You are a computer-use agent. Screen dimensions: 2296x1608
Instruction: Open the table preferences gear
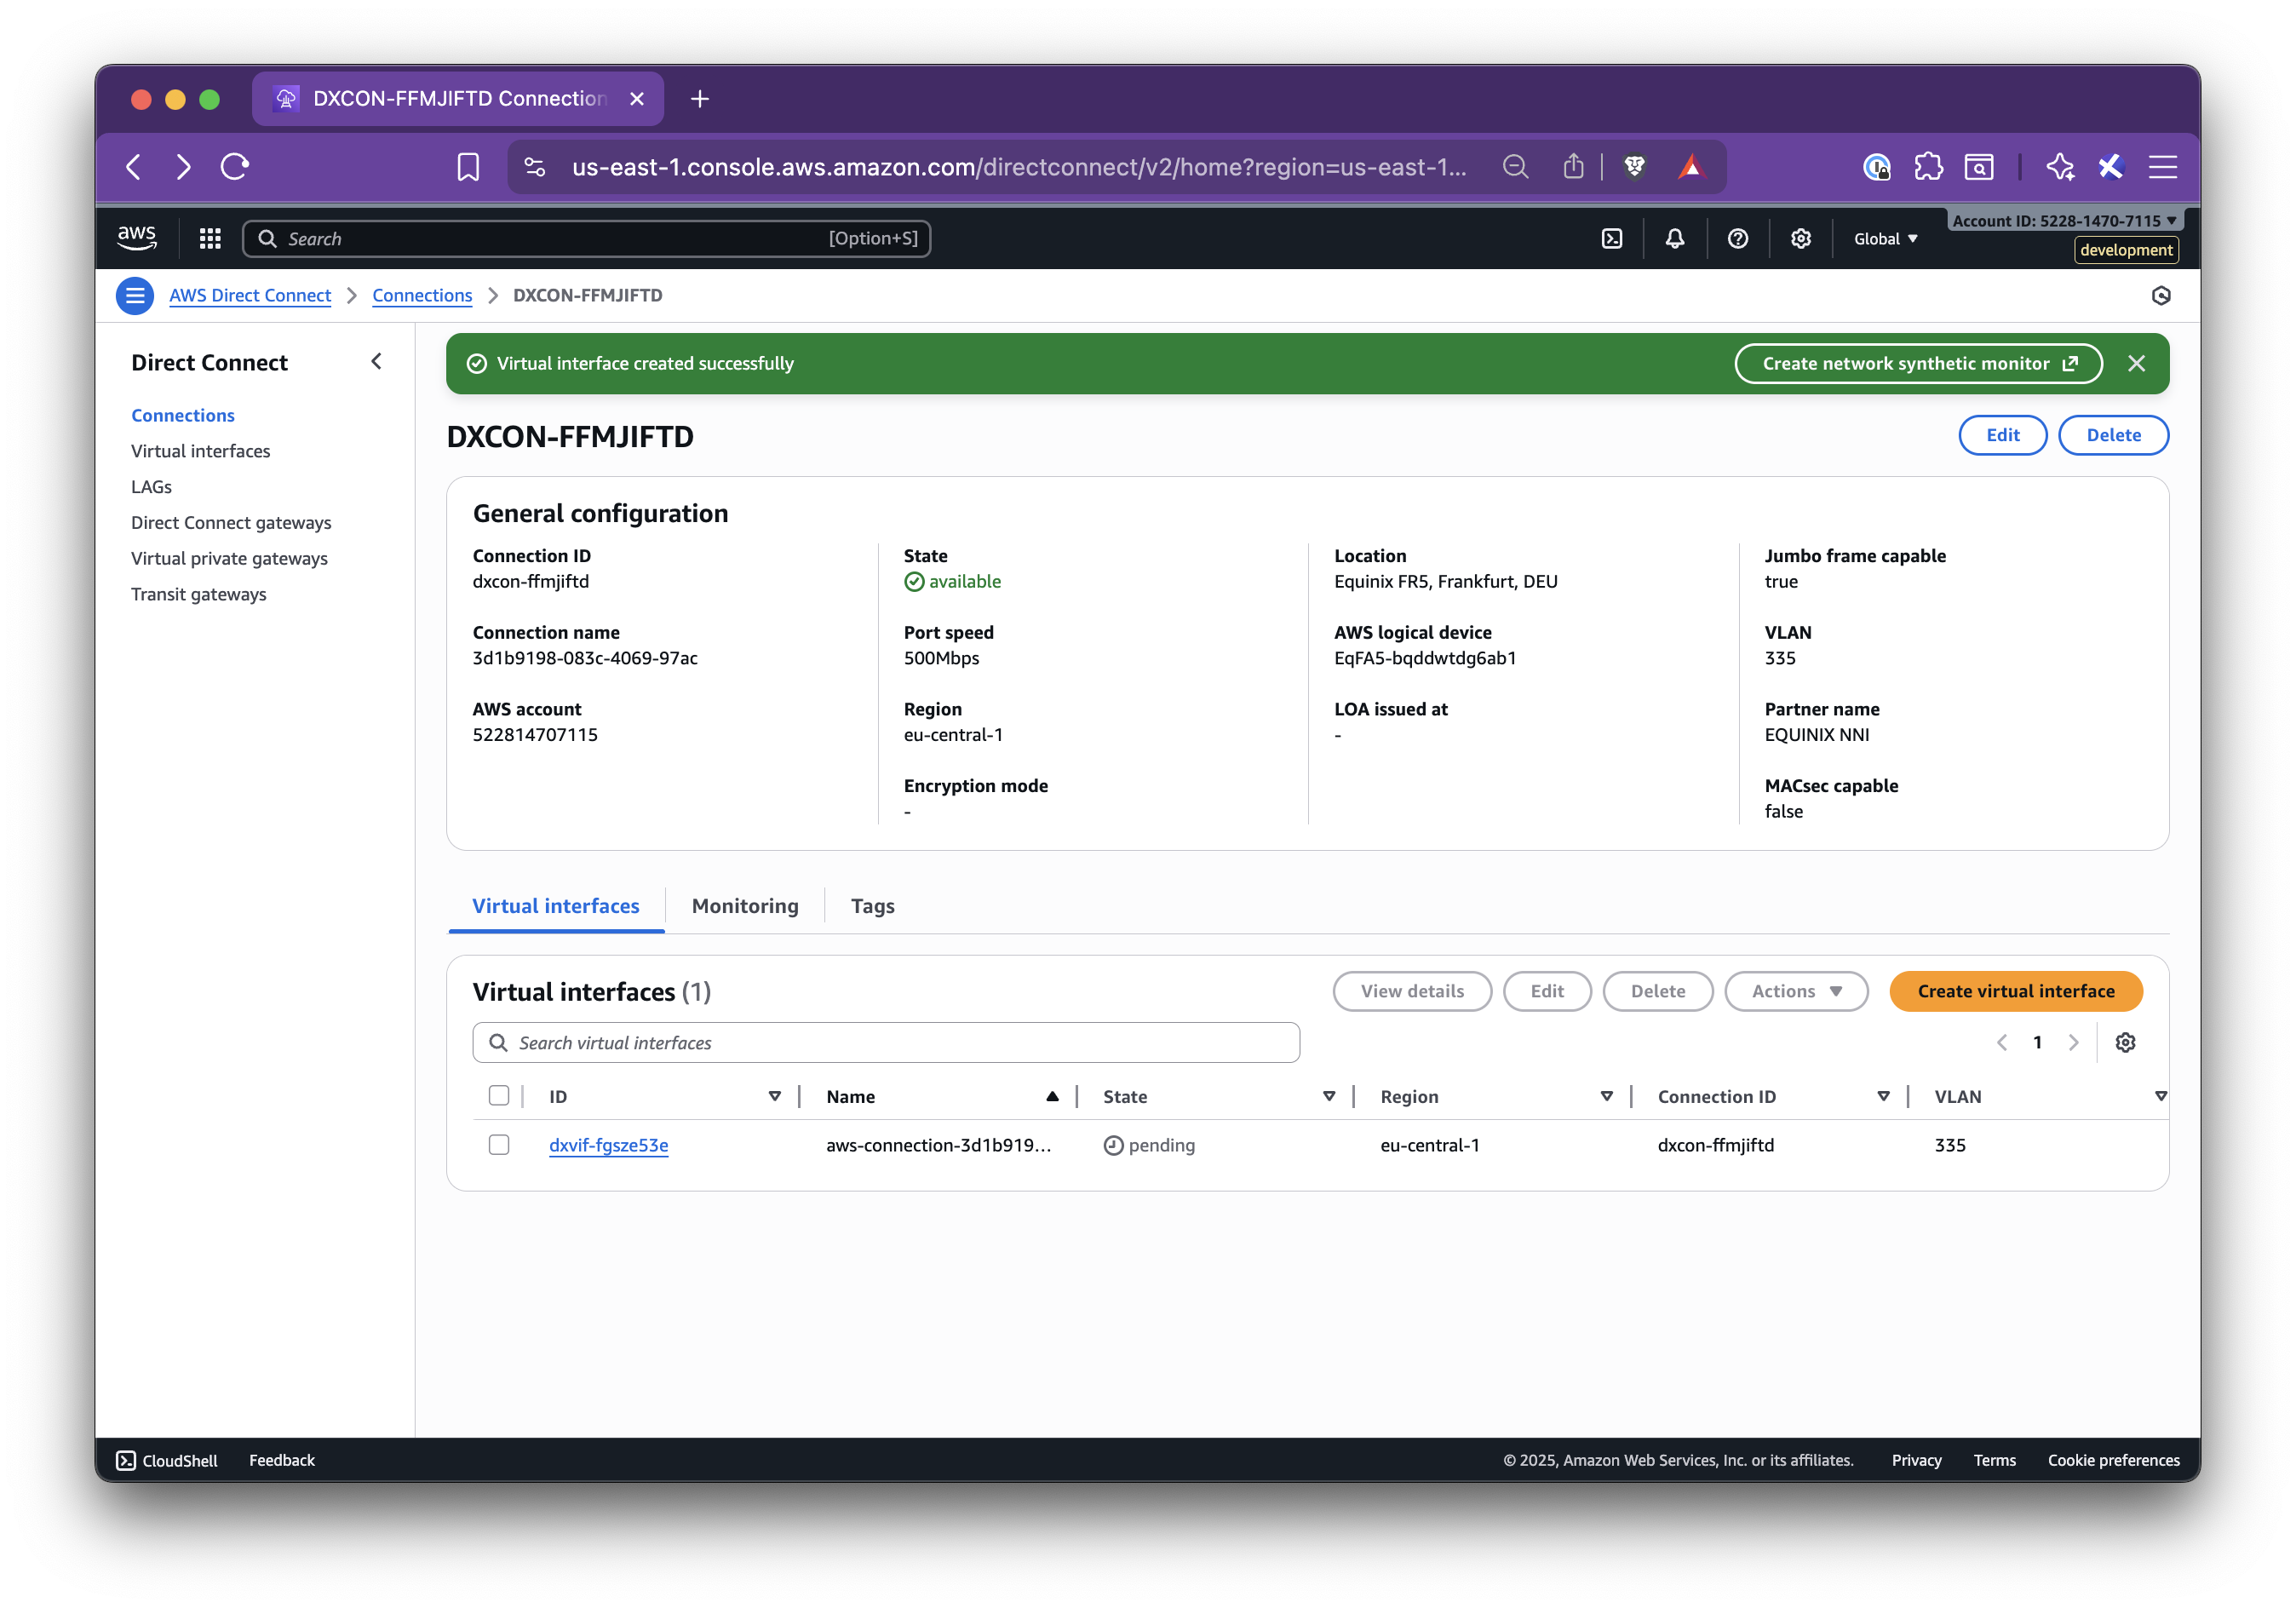2126,1042
